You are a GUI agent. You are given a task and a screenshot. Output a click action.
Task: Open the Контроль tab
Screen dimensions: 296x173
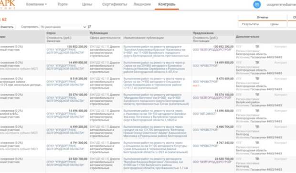(167, 4)
